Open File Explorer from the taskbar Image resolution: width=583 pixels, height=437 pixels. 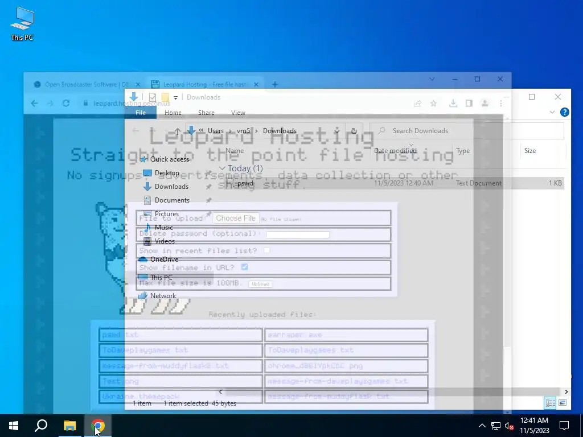[x=69, y=426]
